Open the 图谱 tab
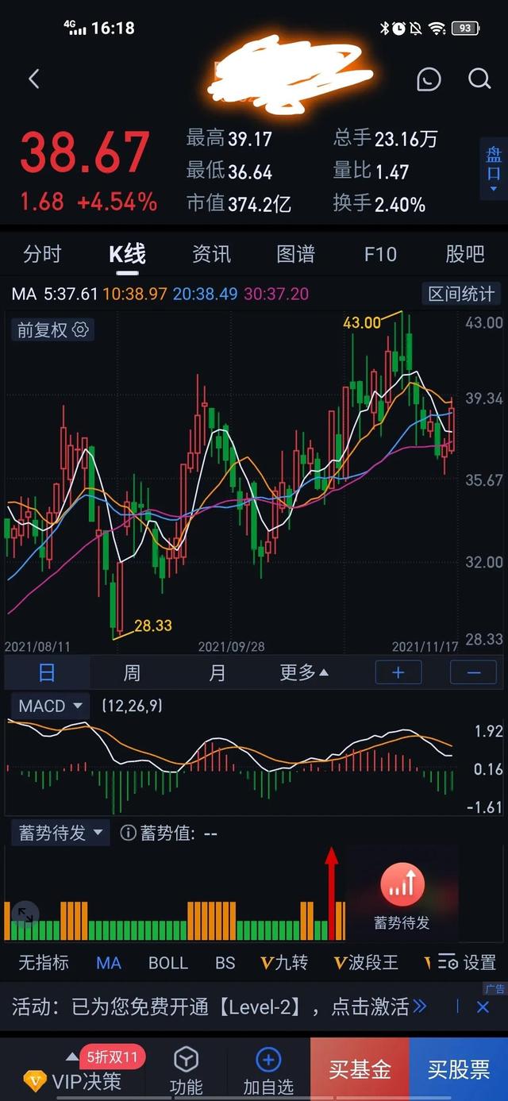This screenshot has height=1101, width=508. [296, 254]
